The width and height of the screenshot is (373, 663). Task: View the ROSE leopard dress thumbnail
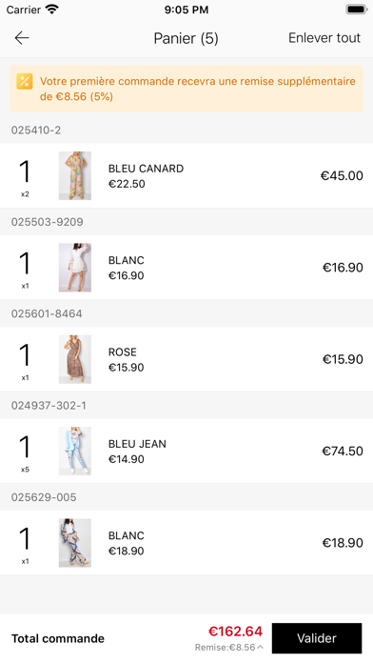75,359
